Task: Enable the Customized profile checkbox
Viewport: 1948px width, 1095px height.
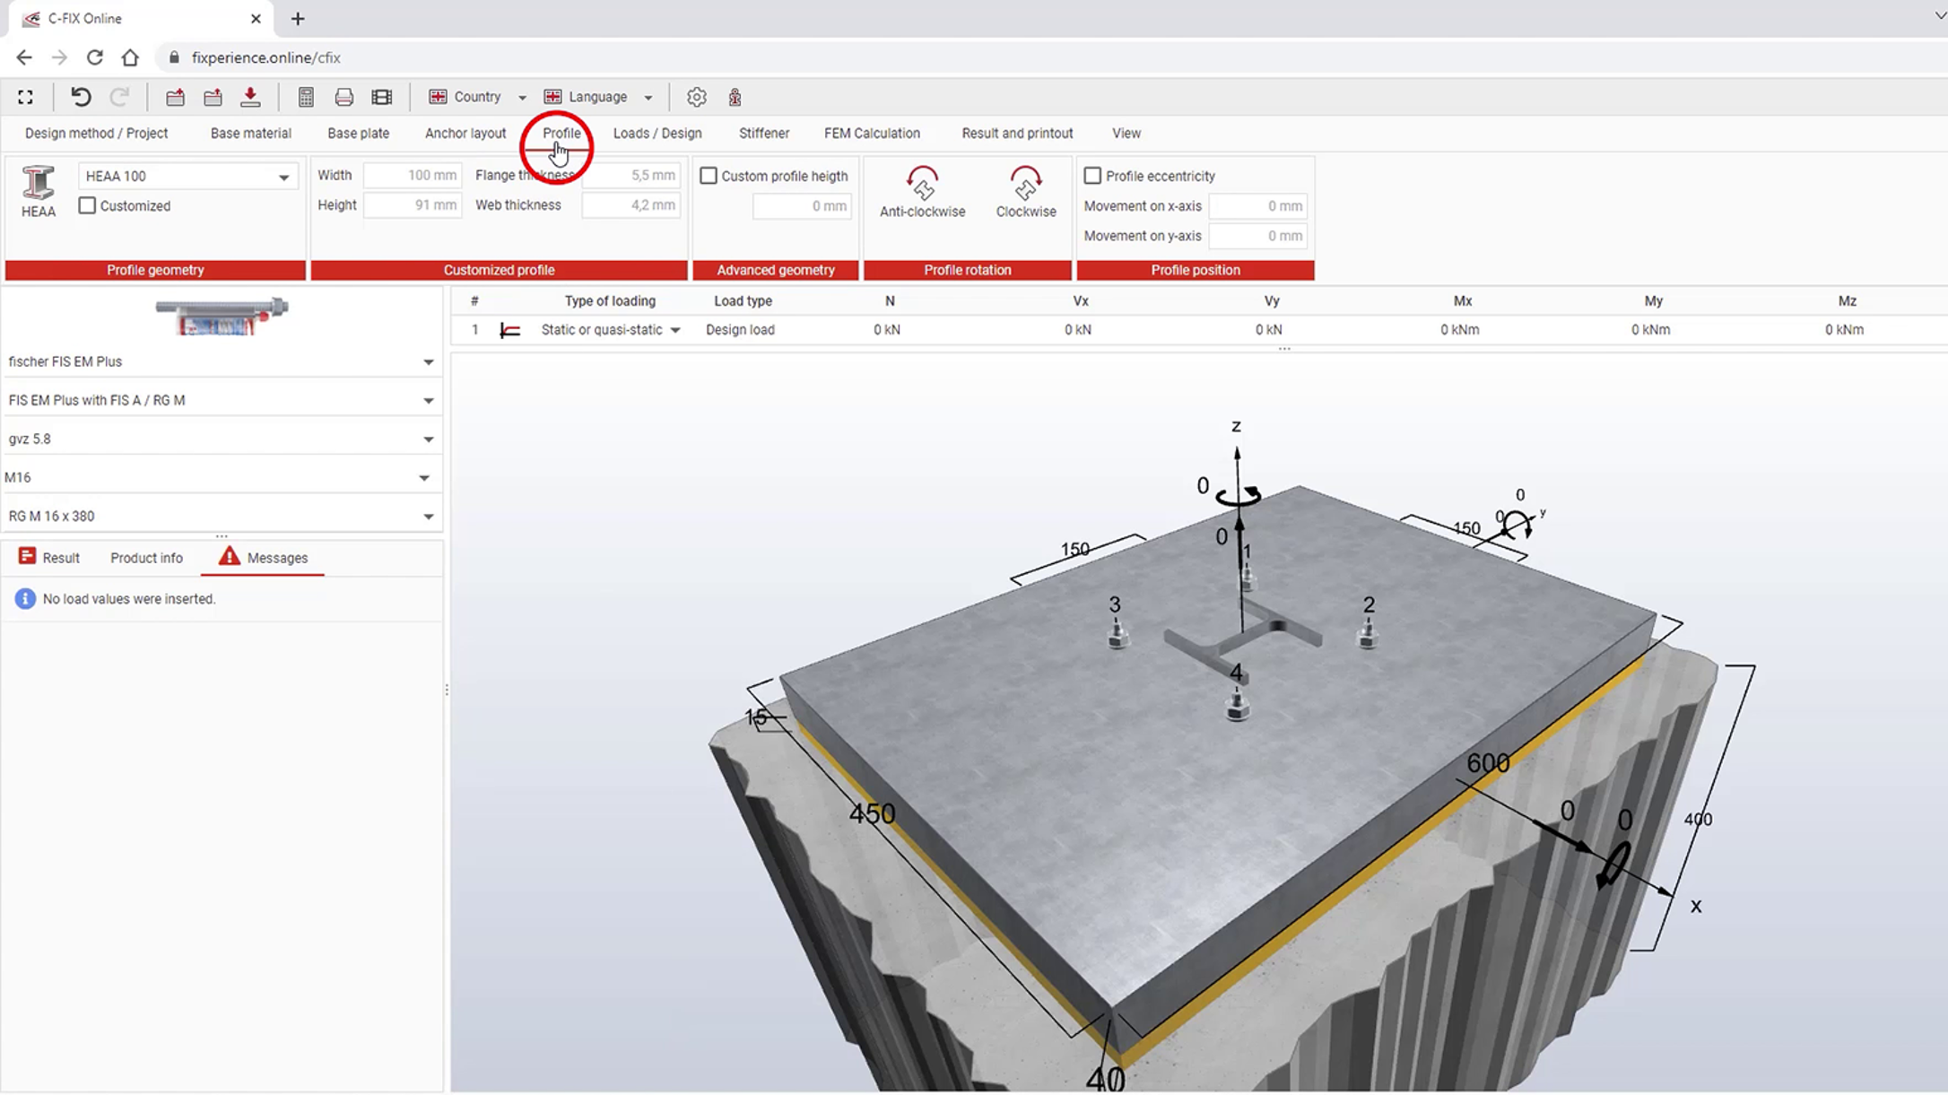Action: (x=87, y=205)
